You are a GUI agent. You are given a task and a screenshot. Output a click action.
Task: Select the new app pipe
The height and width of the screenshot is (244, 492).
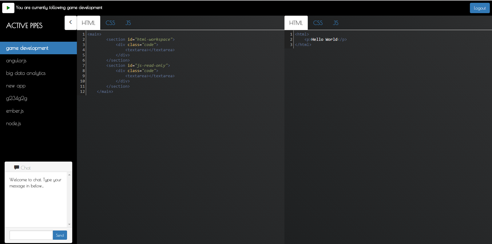pos(38,86)
